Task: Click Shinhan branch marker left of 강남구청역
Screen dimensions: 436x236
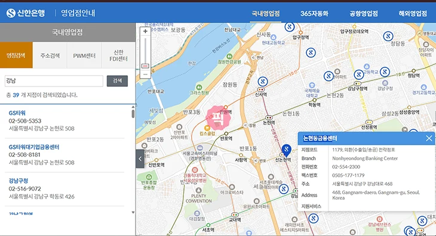Action: click(x=328, y=76)
